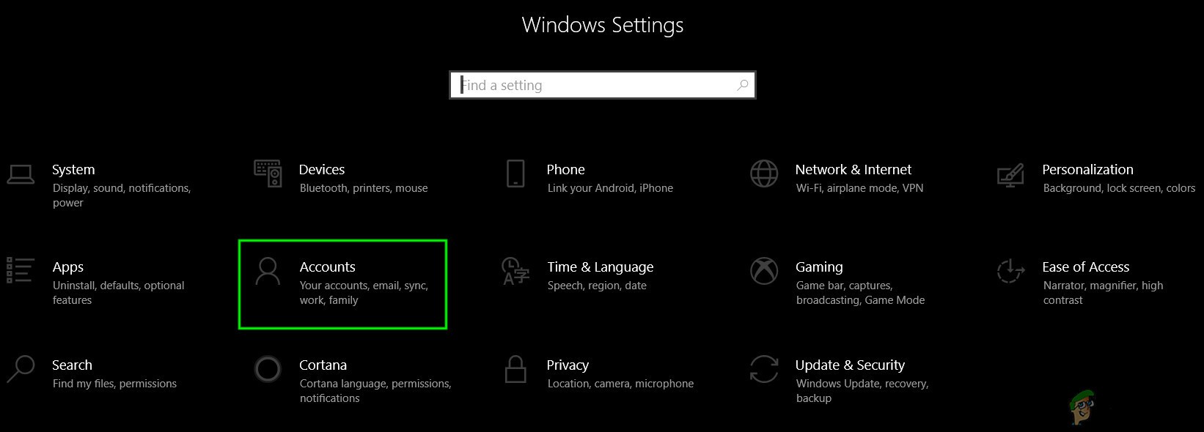Open Personalization background settings
This screenshot has height=432, width=1204.
[x=1088, y=170]
